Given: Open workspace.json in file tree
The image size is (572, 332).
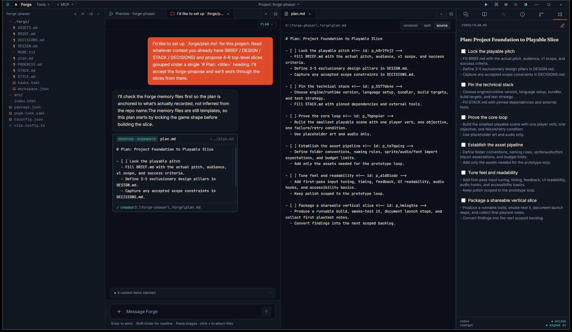Looking at the screenshot, I should [x=33, y=89].
